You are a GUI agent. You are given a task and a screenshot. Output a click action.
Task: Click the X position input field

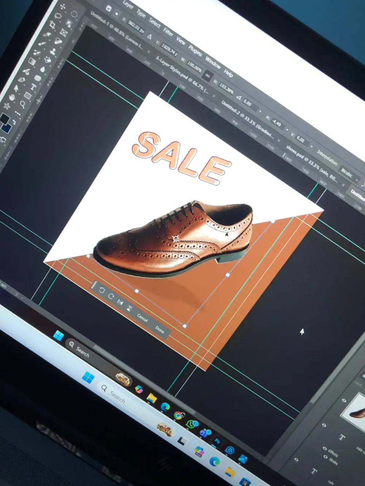click(136, 27)
